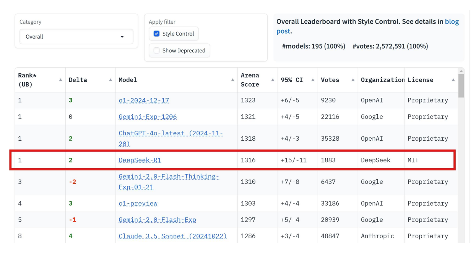Open Gemini-Exp-1206 model page
The image size is (476, 253).
coord(148,117)
